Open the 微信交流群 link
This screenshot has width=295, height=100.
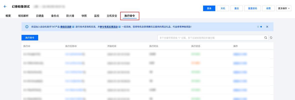point(66,27)
